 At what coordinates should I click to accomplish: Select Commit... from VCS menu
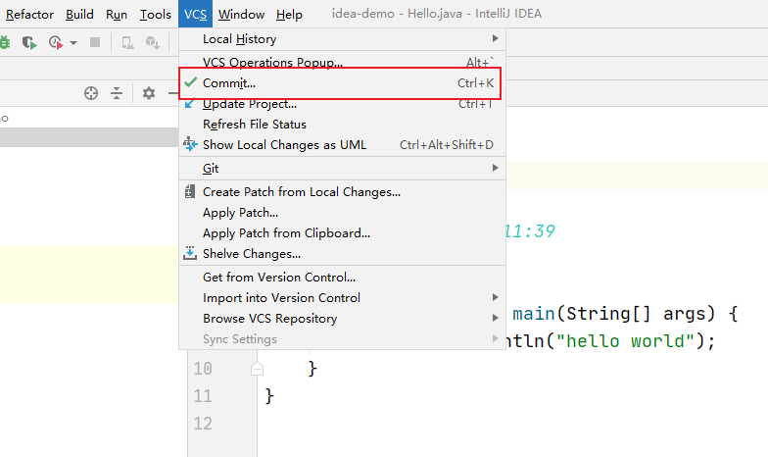pyautogui.click(x=229, y=83)
